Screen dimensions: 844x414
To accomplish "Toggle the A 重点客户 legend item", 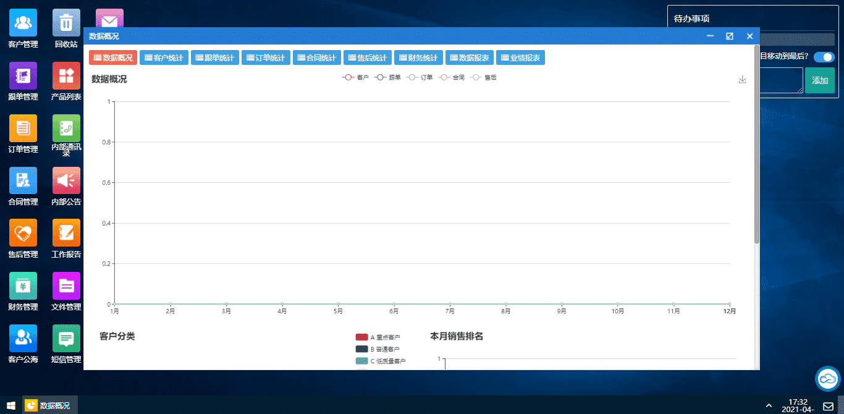I will [378, 337].
